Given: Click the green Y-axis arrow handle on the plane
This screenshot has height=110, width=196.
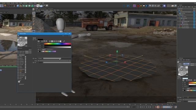Looking at the screenshot, I should click(x=117, y=51).
